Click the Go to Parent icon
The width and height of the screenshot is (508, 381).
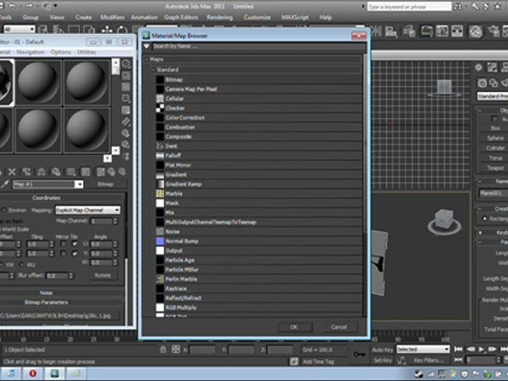coord(111,172)
